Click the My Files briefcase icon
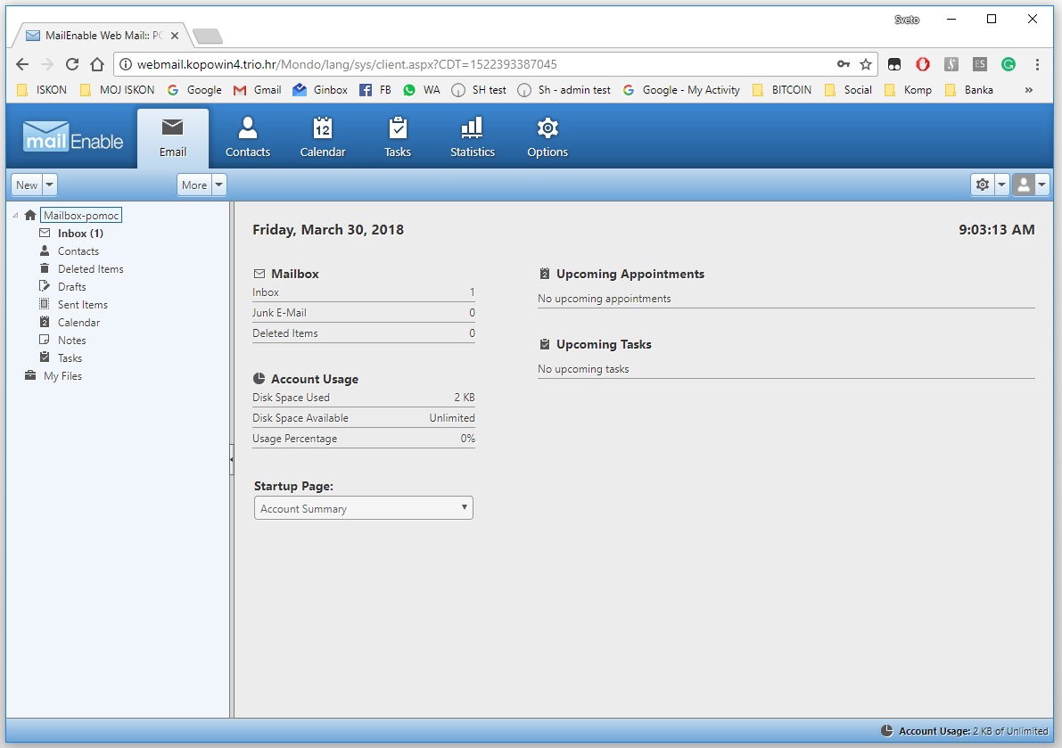The width and height of the screenshot is (1062, 748). point(29,375)
